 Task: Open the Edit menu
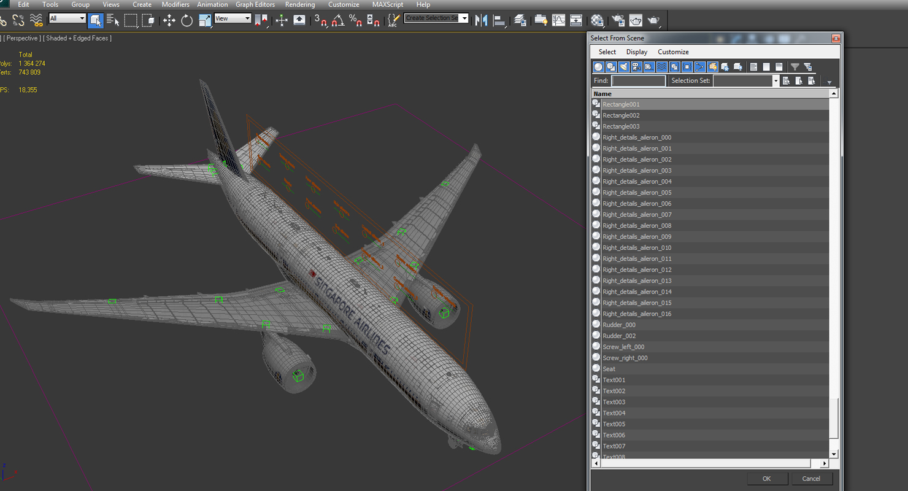tap(23, 4)
